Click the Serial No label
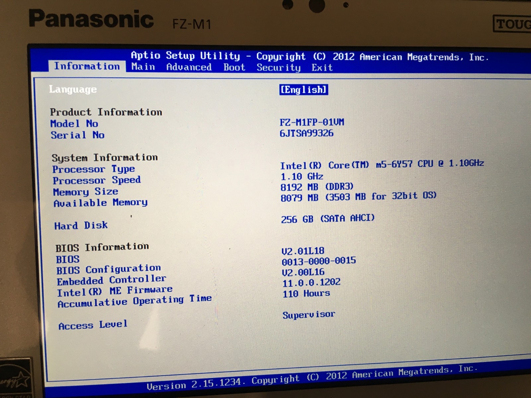531x398 pixels. pyautogui.click(x=78, y=135)
